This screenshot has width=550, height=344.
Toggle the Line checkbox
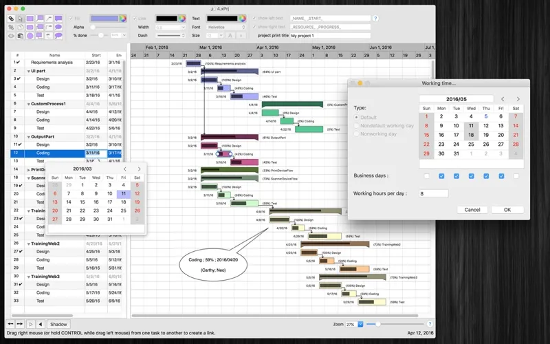(134, 19)
